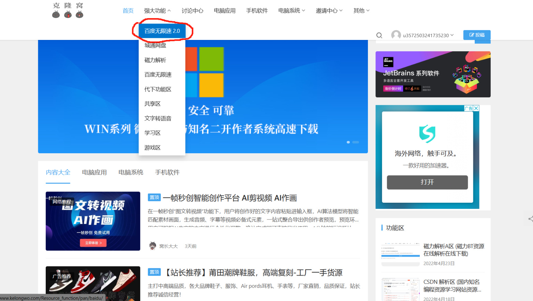The height and width of the screenshot is (301, 533).
Task: Open 代下功能区 from the dropdown
Action: tap(162, 89)
